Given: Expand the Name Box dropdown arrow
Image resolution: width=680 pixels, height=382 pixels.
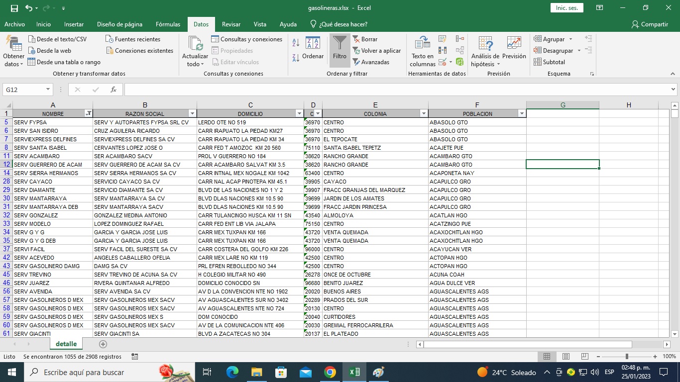Looking at the screenshot, I should pos(48,90).
